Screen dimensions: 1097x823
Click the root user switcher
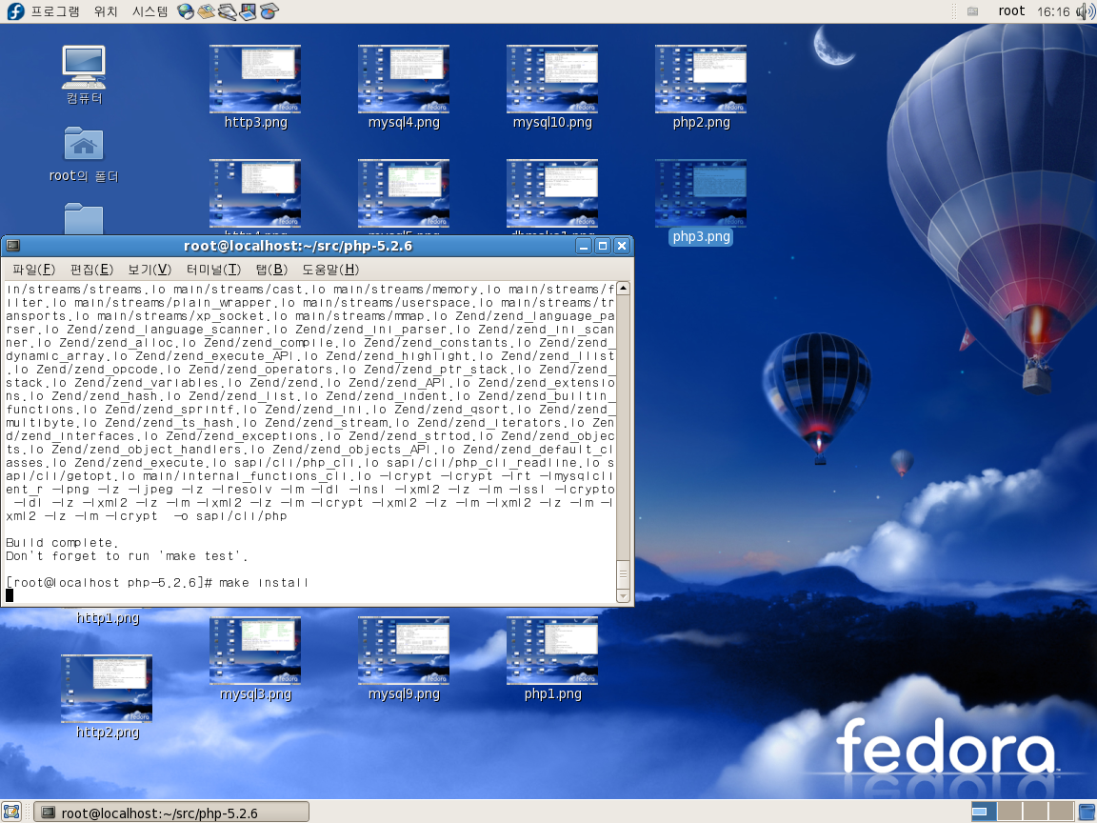1011,11
